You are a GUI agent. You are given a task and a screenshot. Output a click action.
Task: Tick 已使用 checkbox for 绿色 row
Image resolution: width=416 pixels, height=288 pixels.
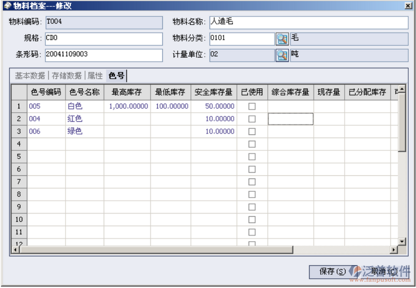tap(252, 132)
